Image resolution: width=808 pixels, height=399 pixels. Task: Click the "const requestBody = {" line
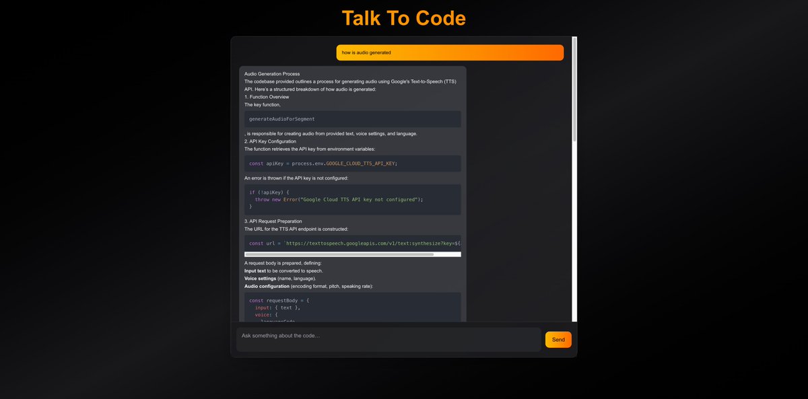(279, 300)
